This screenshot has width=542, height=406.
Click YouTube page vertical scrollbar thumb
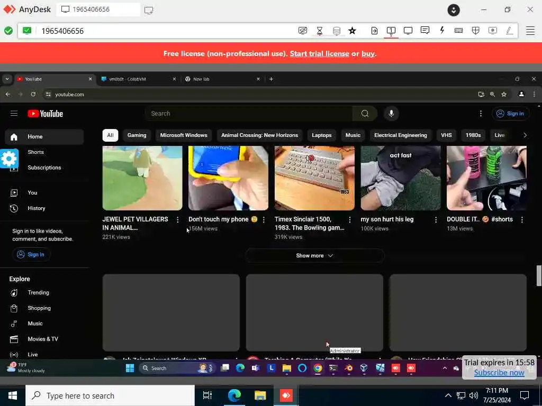tap(538, 275)
